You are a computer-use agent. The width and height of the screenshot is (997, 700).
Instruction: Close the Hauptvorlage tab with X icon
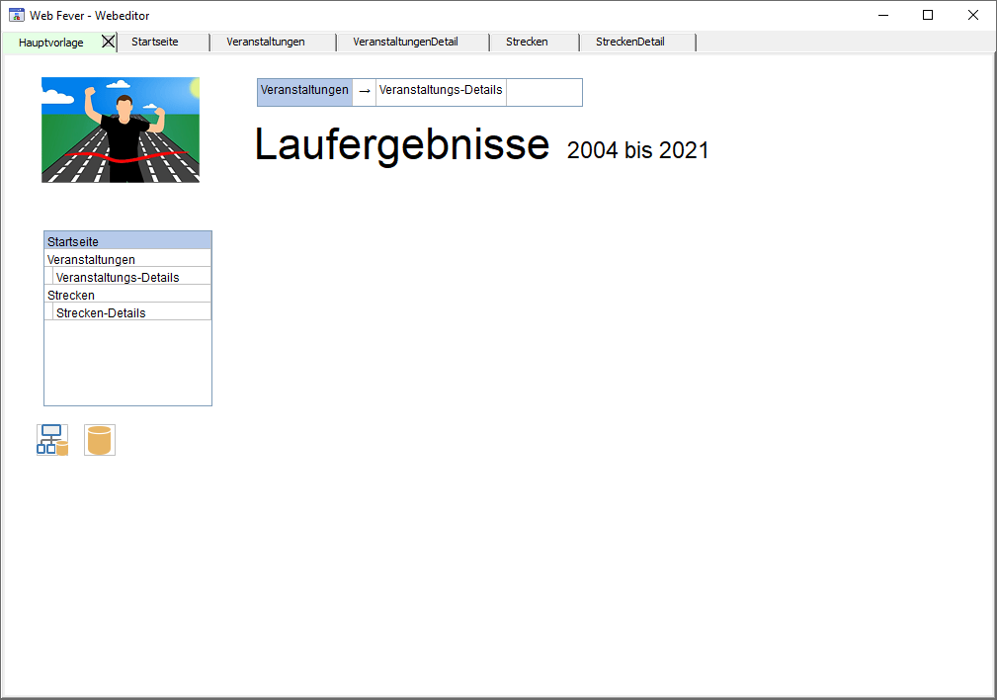click(108, 42)
